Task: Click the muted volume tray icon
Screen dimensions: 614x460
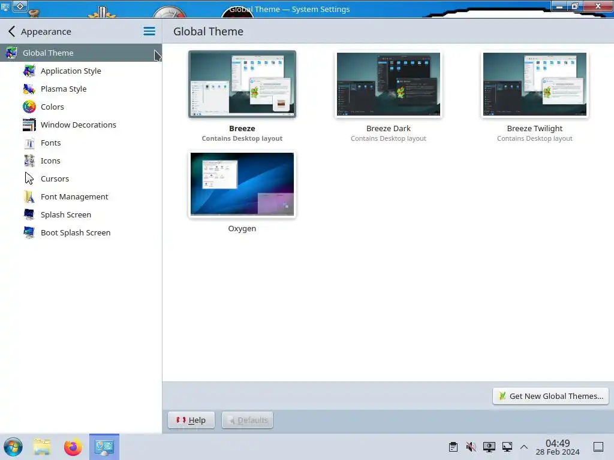Action: pos(471,447)
